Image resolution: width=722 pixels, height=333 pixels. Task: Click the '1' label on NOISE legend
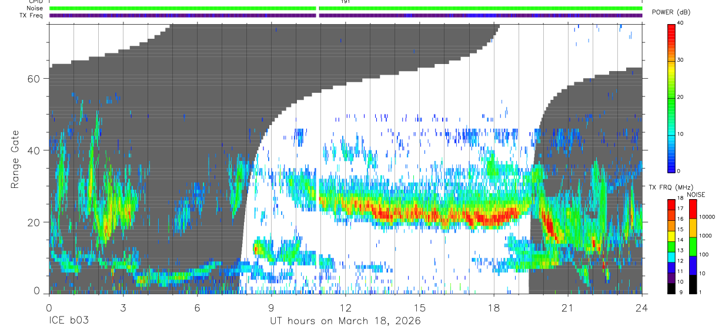(700, 292)
